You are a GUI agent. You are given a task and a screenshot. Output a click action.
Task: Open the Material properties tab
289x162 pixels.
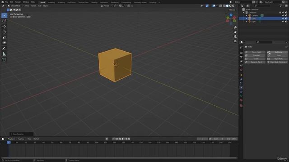click(x=241, y=100)
